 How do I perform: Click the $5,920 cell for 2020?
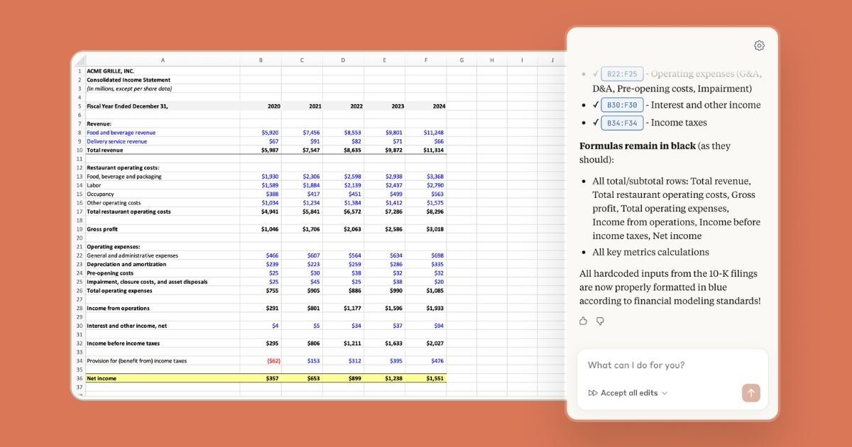point(261,133)
